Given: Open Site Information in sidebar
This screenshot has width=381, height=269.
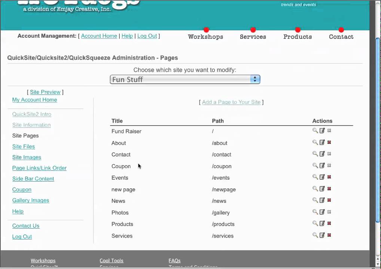Looking at the screenshot, I should point(31,125).
